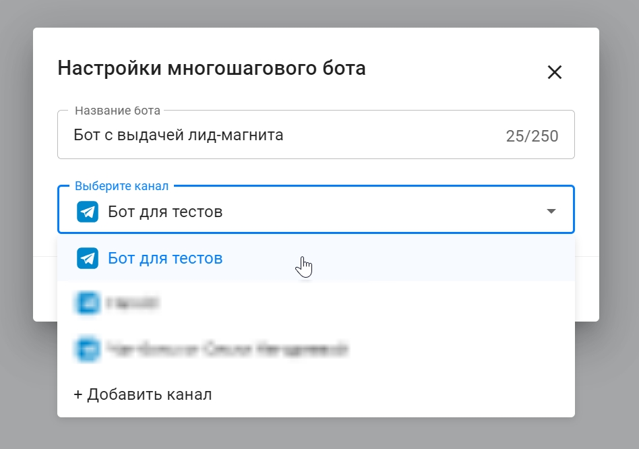Click the 25/250 character counter
Image resolution: width=639 pixels, height=449 pixels.
[x=532, y=136]
